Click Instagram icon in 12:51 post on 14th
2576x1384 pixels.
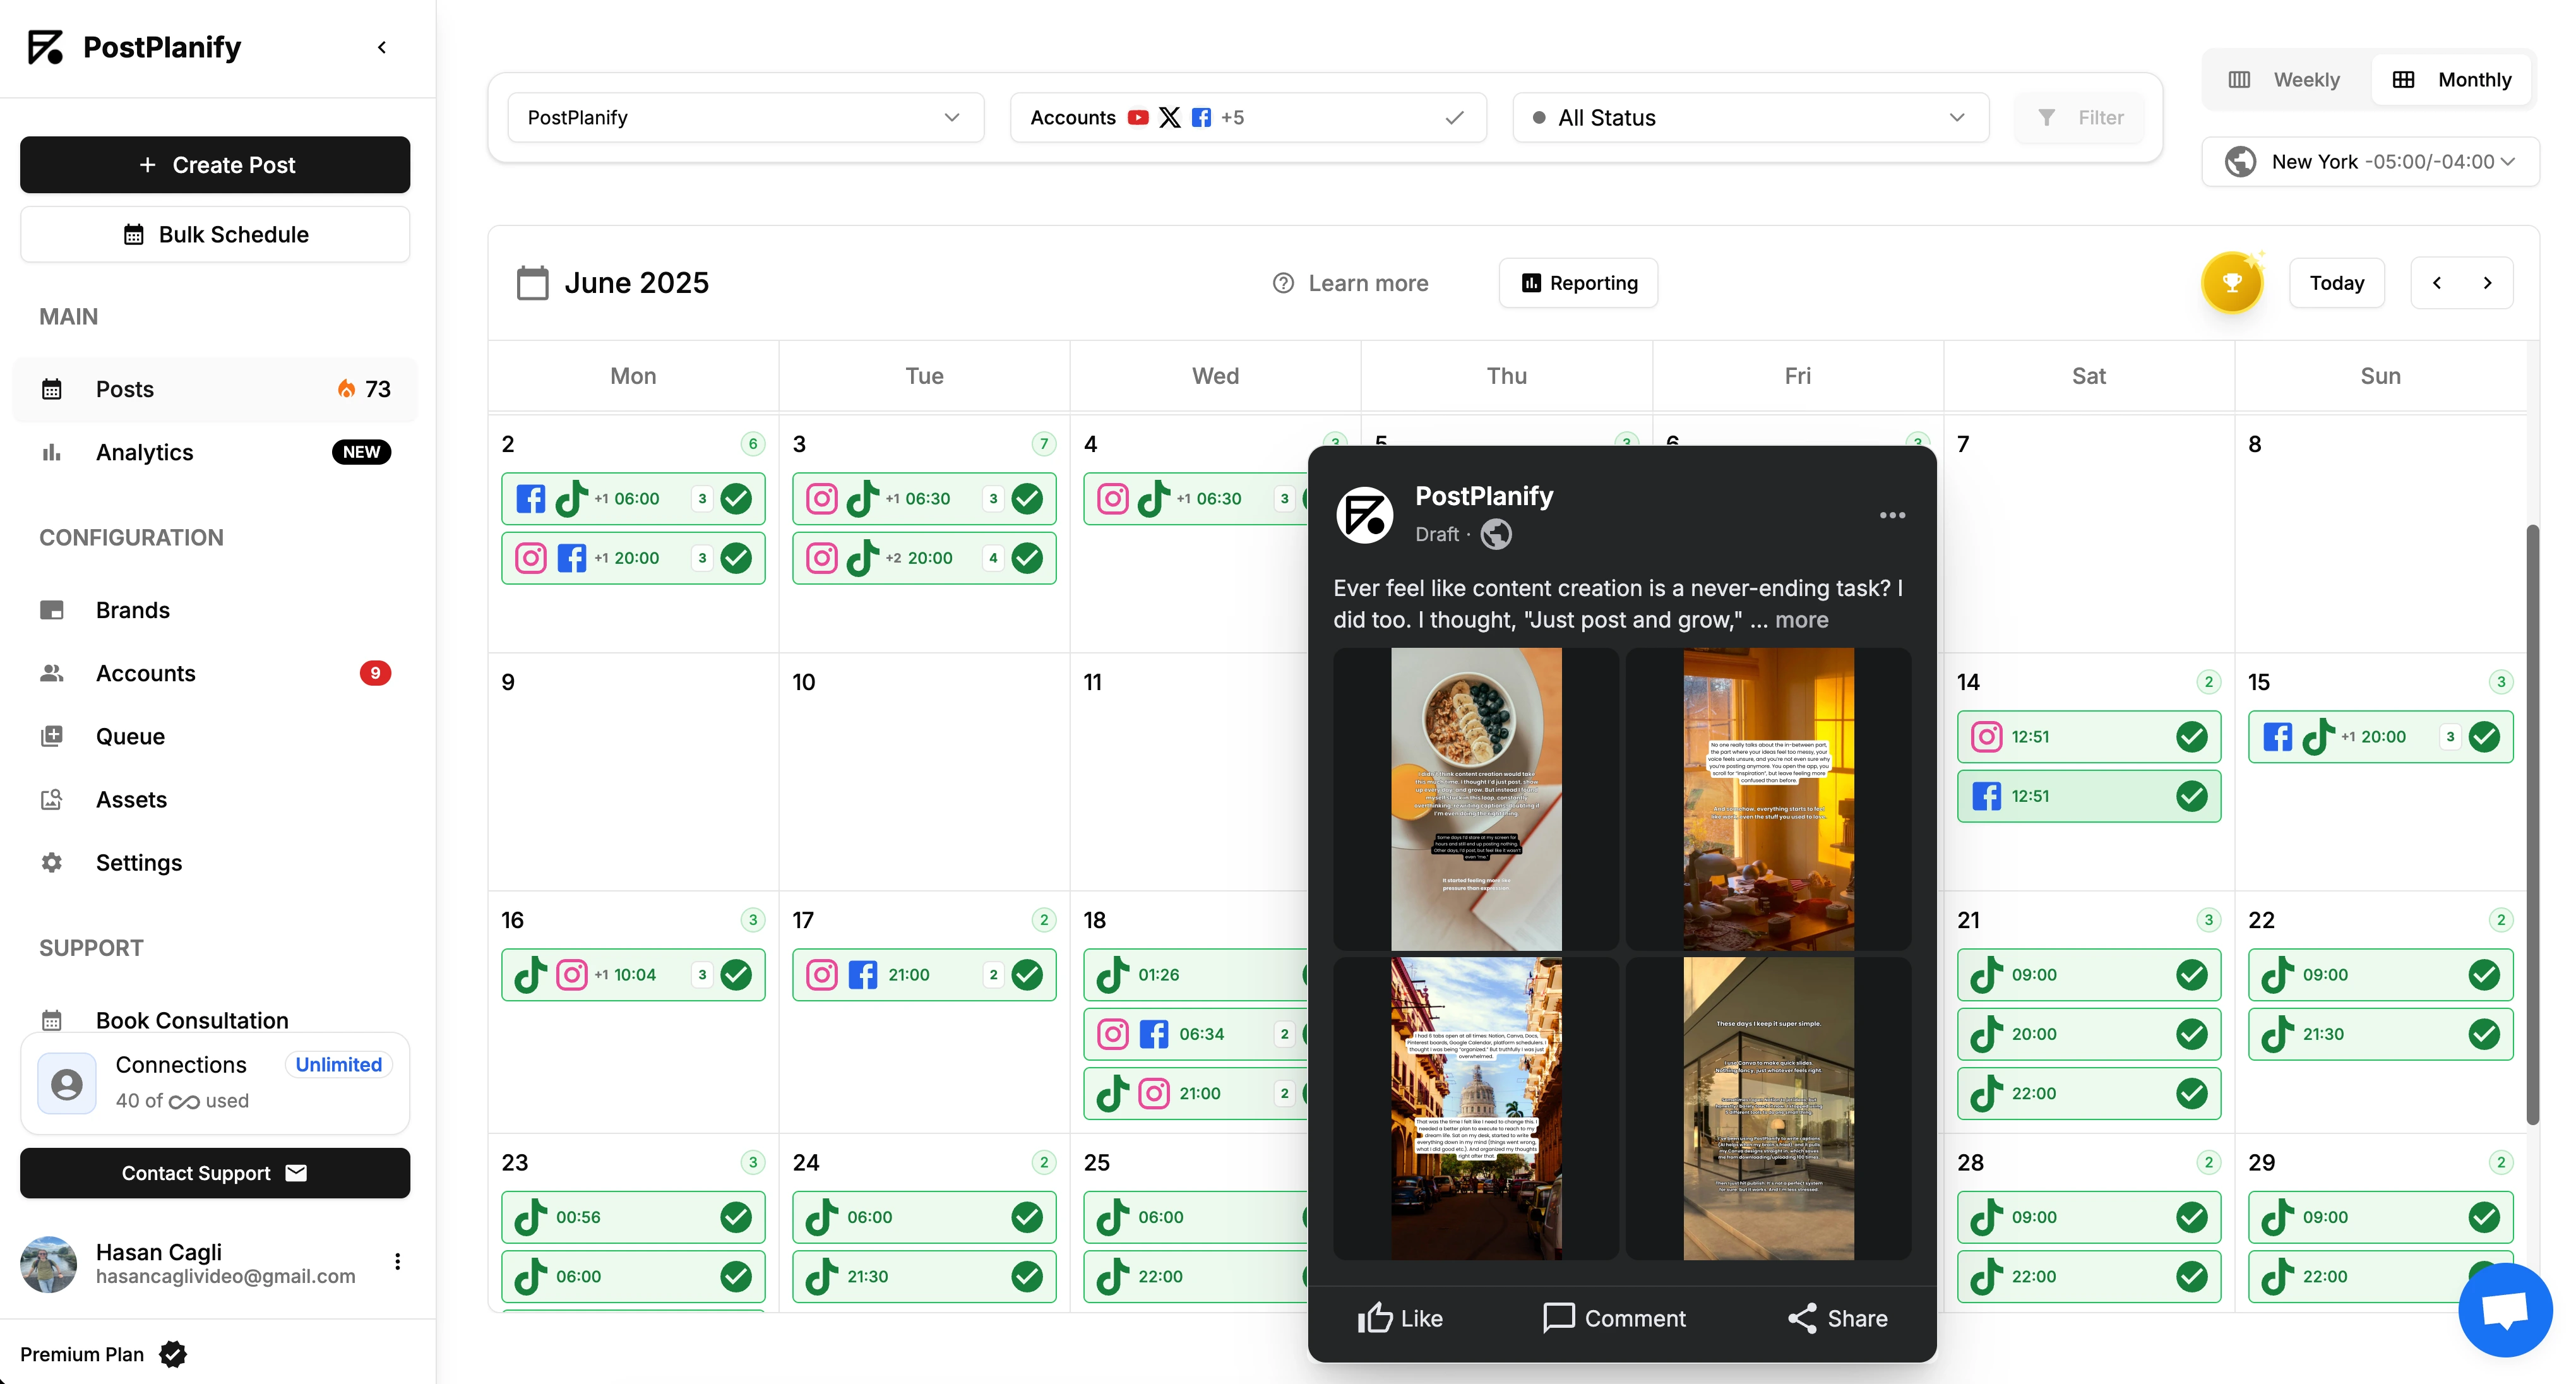click(x=1986, y=737)
